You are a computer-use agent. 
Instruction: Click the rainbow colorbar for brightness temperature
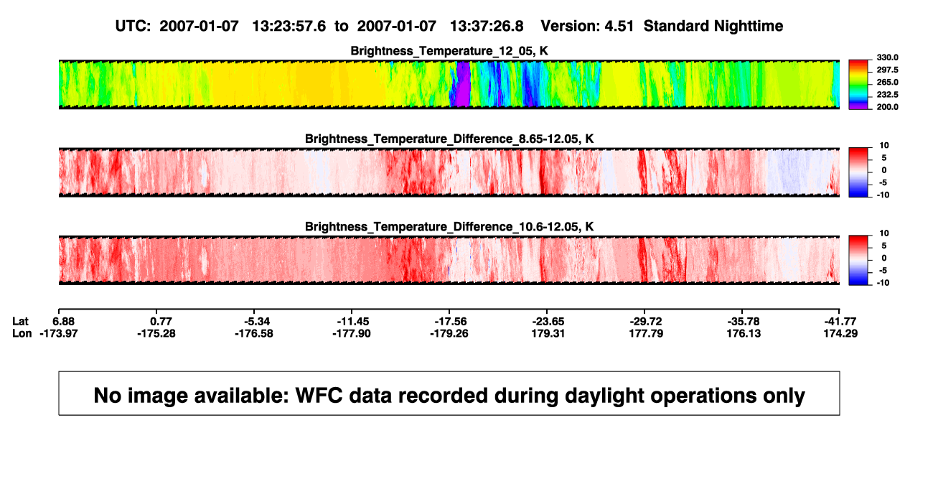pyautogui.click(x=857, y=85)
